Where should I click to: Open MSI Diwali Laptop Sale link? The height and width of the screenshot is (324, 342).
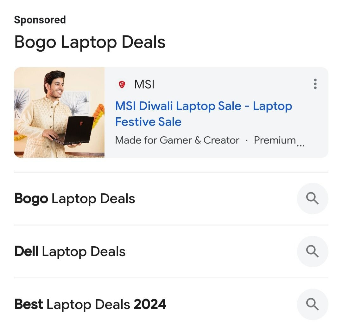point(204,114)
